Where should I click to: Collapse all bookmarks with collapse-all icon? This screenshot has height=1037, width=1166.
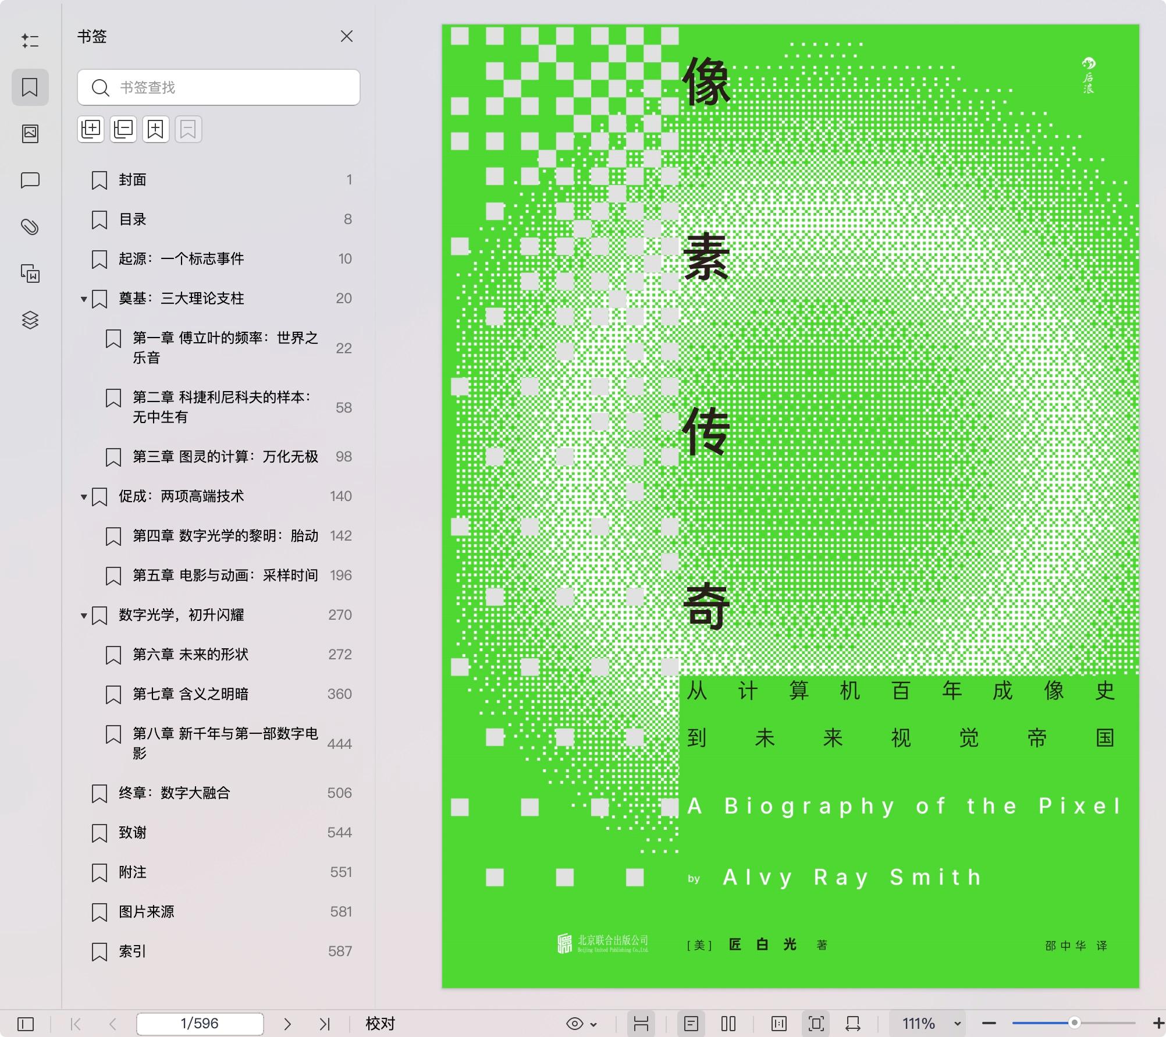[123, 129]
